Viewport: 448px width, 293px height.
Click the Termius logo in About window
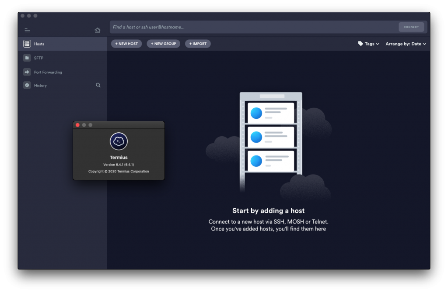coord(119,141)
